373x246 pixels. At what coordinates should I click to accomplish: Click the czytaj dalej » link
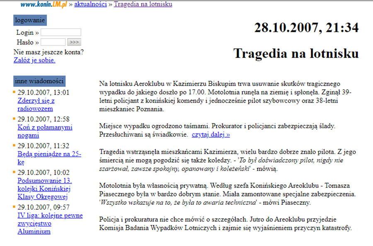tap(211, 135)
